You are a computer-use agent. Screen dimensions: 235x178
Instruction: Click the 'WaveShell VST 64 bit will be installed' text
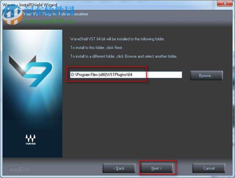coord(117,39)
